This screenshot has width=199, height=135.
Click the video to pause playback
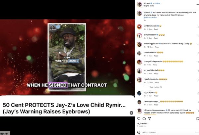[67, 57]
